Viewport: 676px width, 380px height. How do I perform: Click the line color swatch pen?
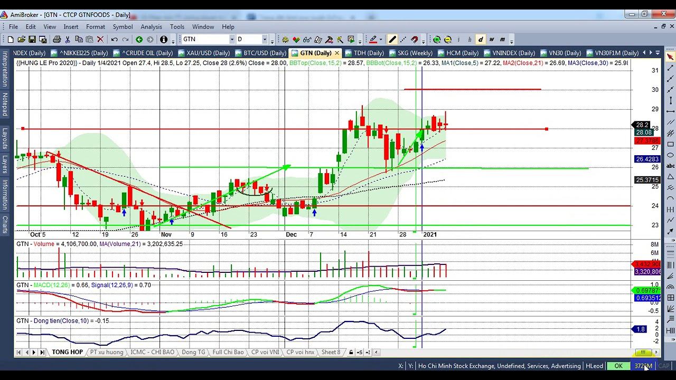(373, 40)
